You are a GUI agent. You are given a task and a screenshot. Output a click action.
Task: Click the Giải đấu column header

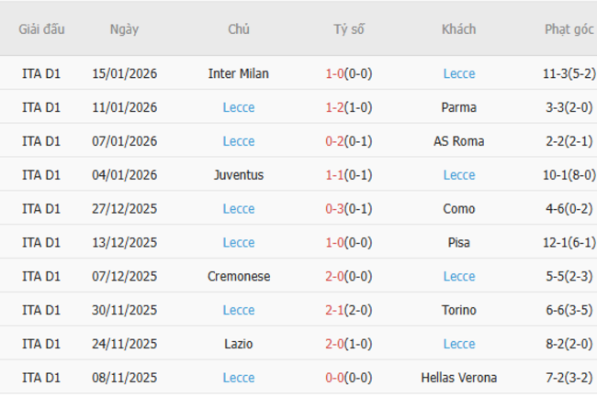[41, 29]
